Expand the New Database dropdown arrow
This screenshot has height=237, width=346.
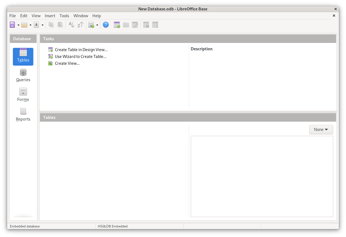coord(18,25)
